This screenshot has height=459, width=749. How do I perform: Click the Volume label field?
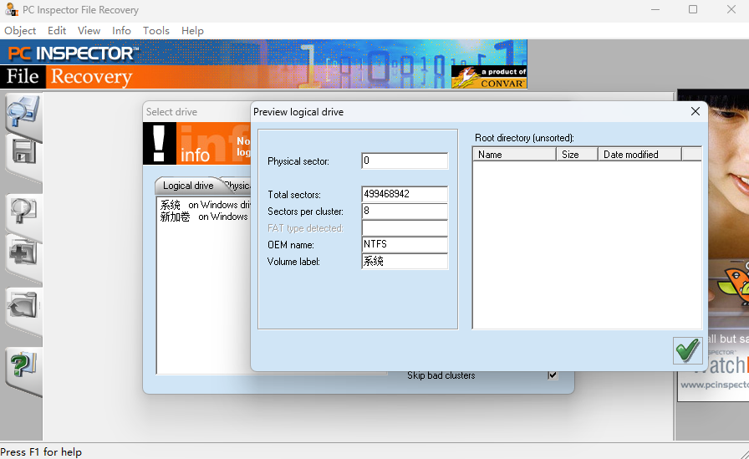point(405,261)
